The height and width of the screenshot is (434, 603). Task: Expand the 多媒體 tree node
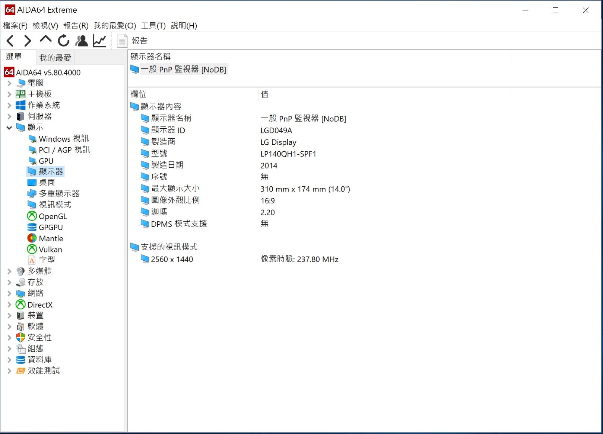coord(9,271)
